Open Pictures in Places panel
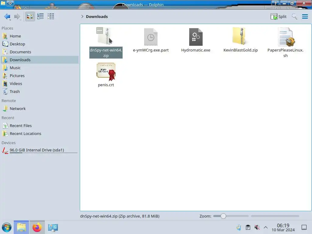 [x=40, y=76]
